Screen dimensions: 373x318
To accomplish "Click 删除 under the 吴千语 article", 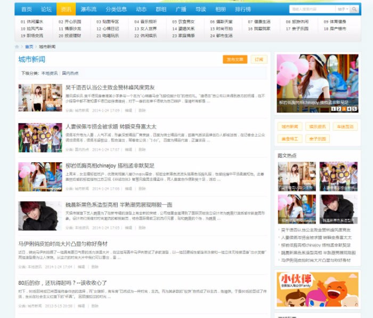I will pyautogui.click(x=142, y=110).
